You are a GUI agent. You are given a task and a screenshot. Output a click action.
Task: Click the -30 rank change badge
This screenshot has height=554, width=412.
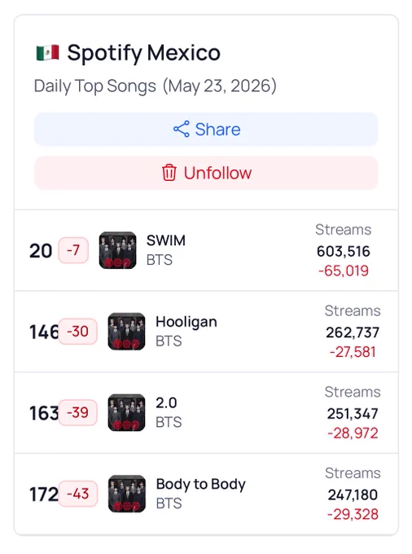(x=77, y=332)
